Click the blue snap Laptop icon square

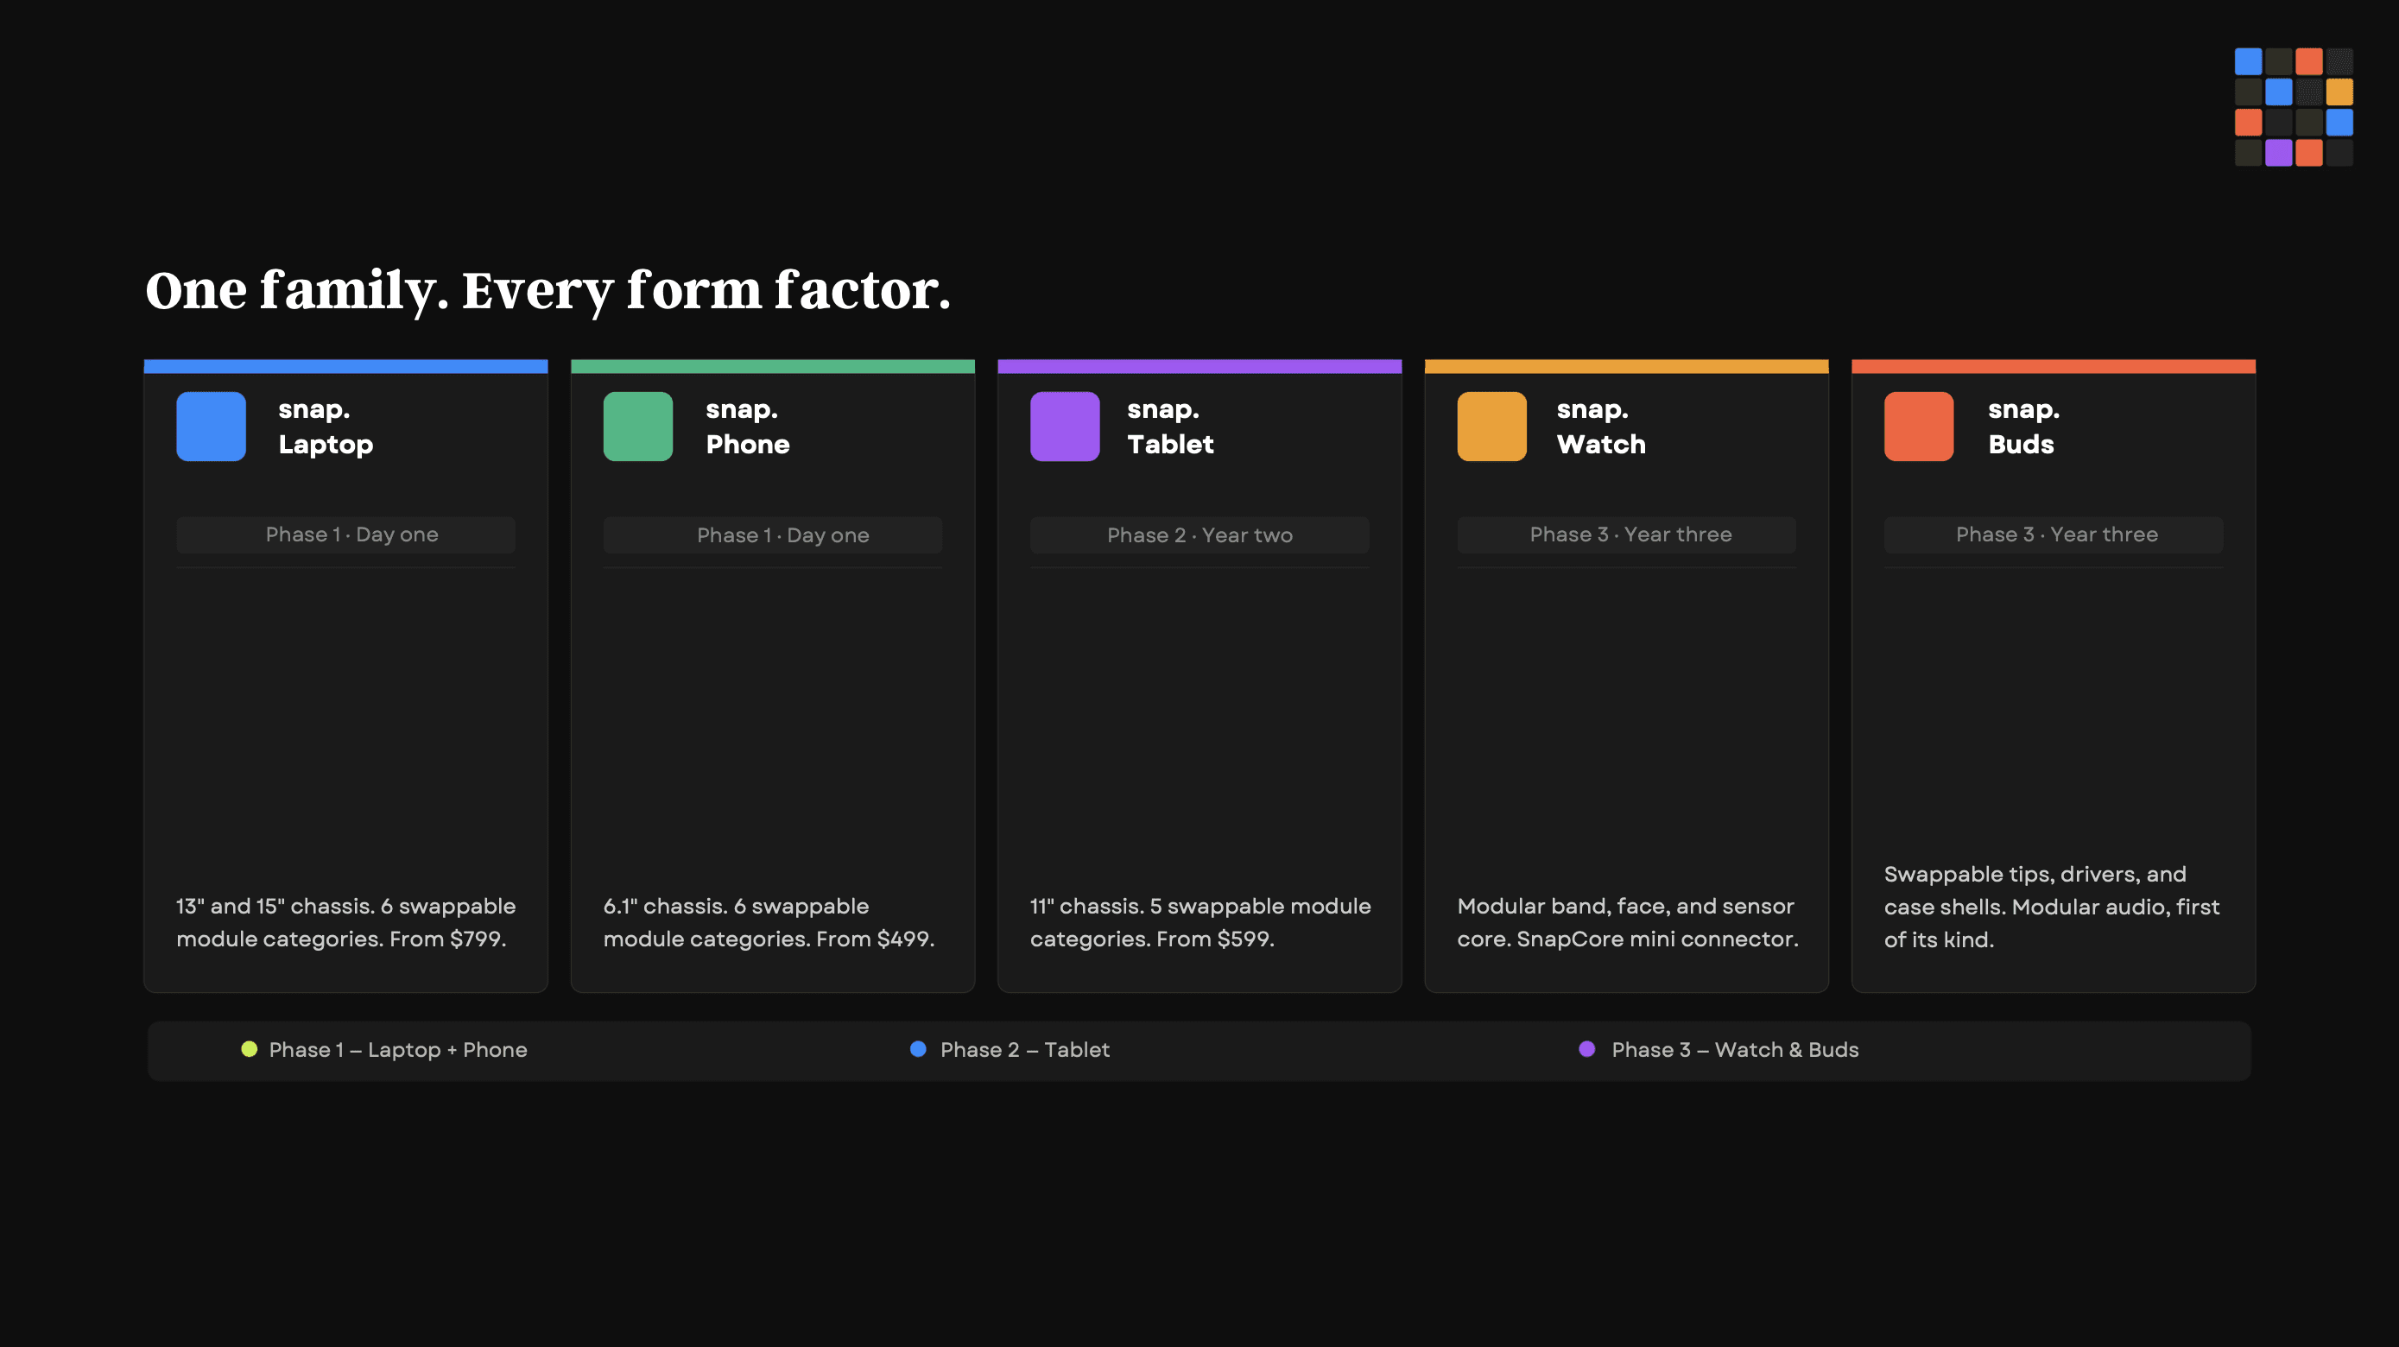tap(212, 427)
